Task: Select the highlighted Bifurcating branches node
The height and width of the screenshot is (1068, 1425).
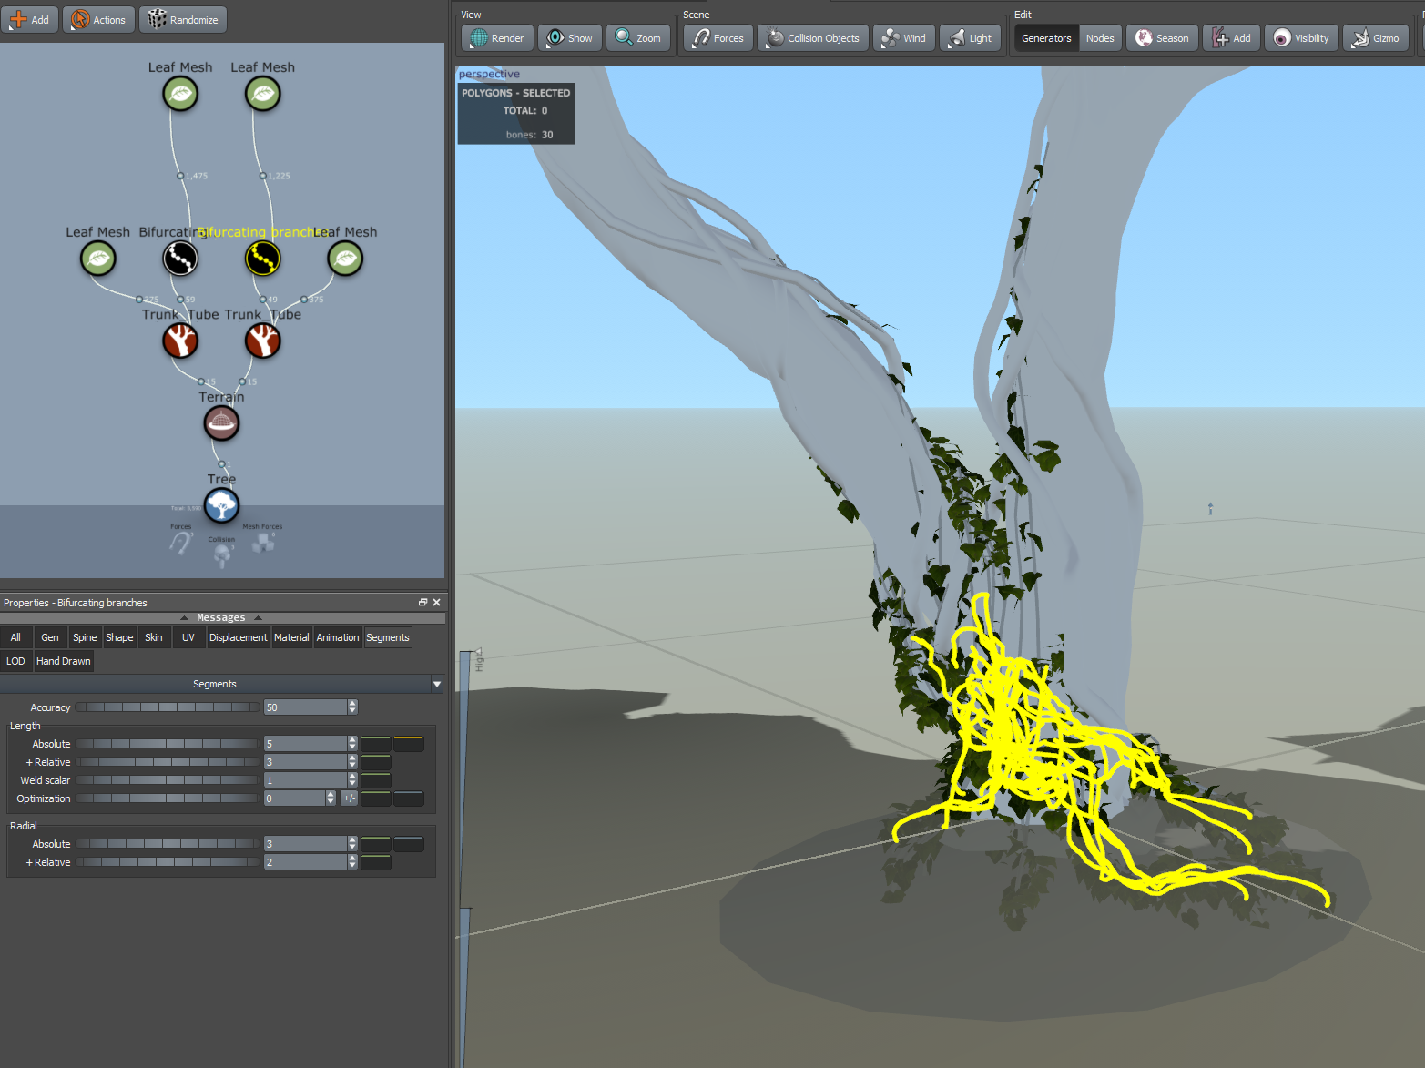Action: coord(262,258)
